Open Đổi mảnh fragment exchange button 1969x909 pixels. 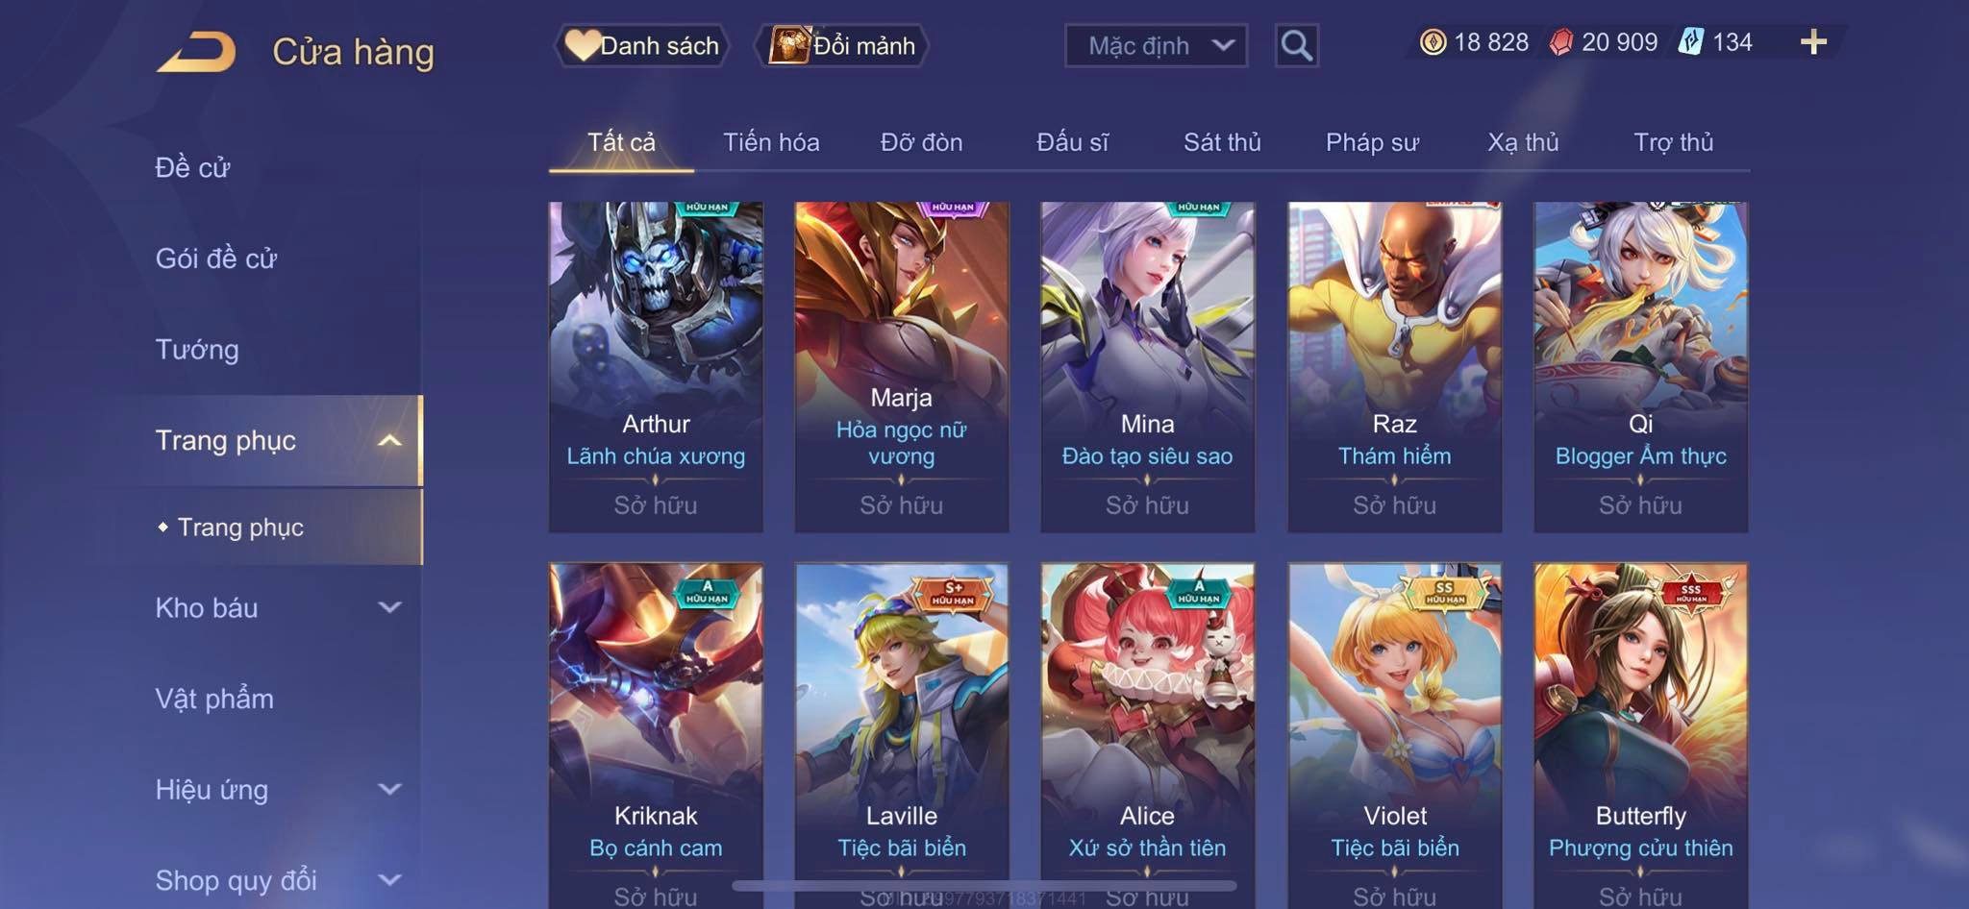(841, 45)
